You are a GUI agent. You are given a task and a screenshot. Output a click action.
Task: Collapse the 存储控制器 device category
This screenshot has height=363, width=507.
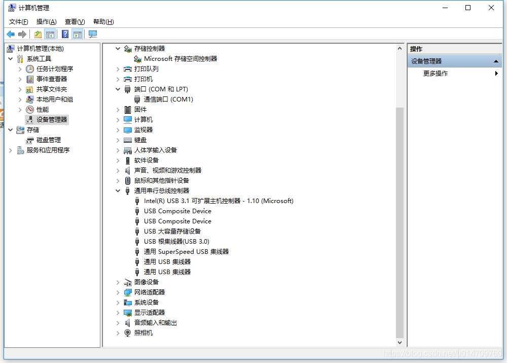(118, 49)
